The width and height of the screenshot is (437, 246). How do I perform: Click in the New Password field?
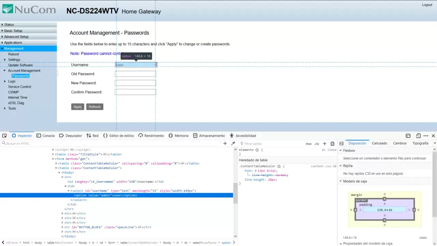click(x=136, y=83)
